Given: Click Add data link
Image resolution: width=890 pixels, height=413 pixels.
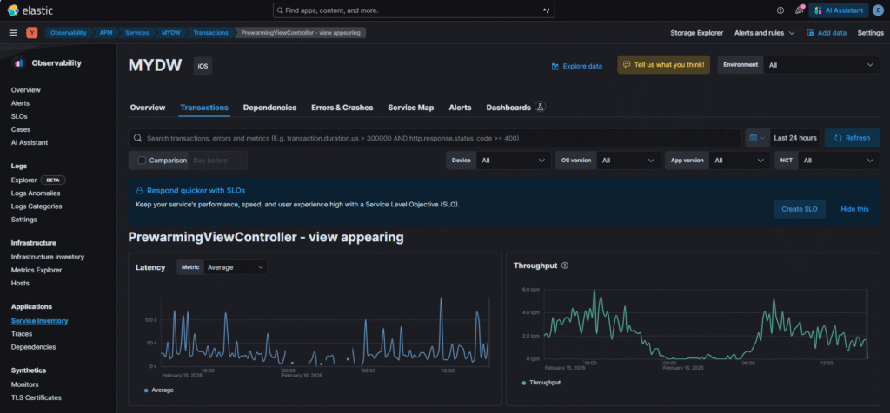Looking at the screenshot, I should tap(827, 33).
